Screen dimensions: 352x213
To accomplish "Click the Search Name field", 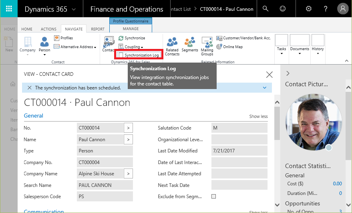I will coord(105,185).
